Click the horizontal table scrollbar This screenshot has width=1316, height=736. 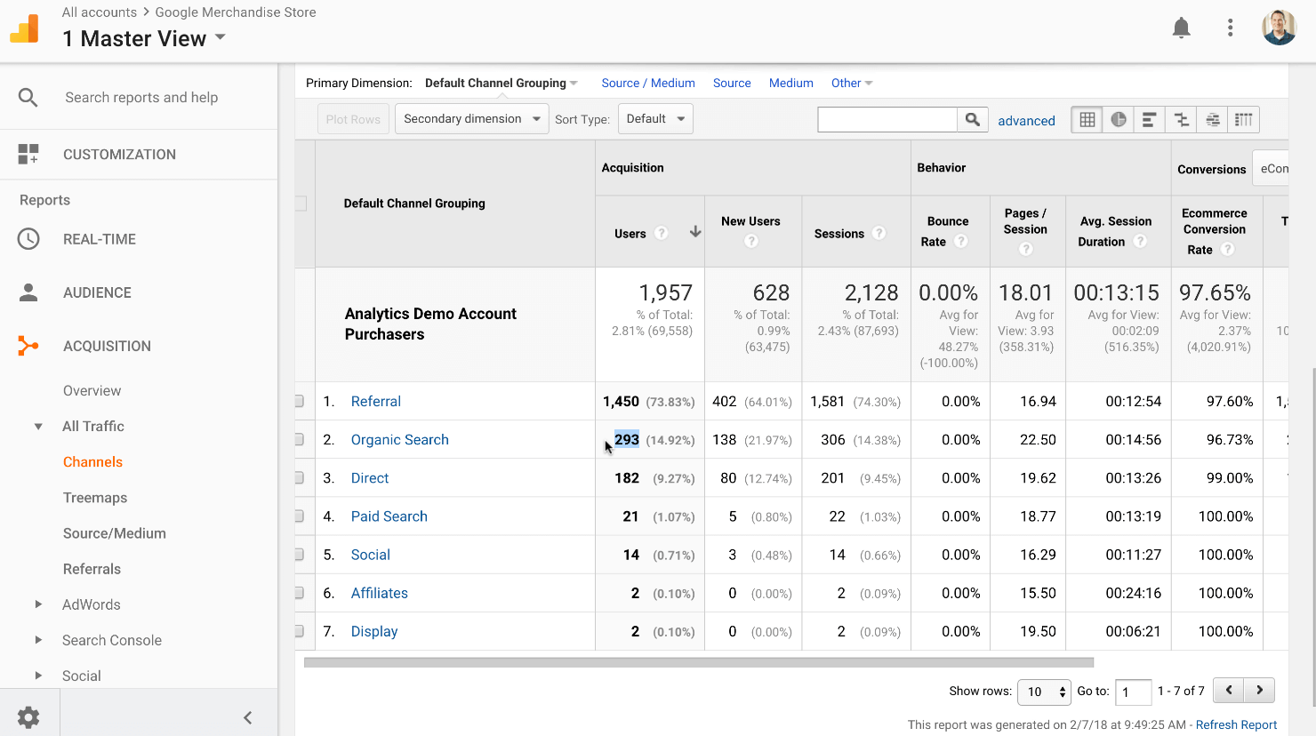698,662
